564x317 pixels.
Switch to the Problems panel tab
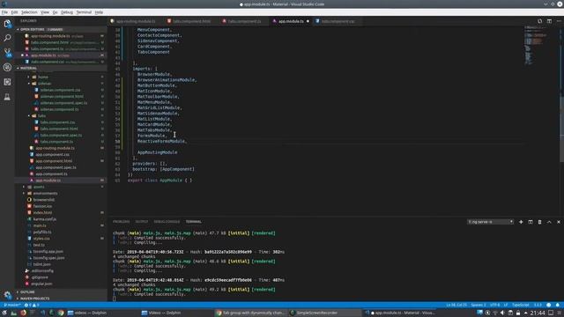[x=122, y=222]
